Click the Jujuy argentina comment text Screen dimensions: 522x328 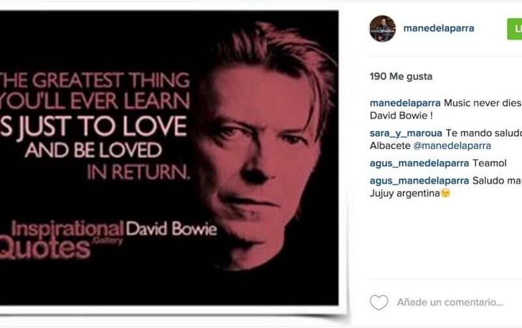pyautogui.click(x=405, y=193)
